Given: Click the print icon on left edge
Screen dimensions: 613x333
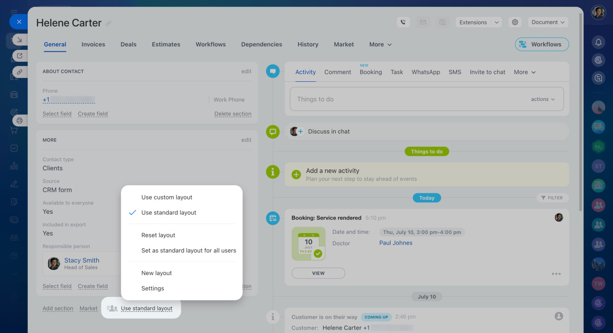Looking at the screenshot, I should pos(20,121).
